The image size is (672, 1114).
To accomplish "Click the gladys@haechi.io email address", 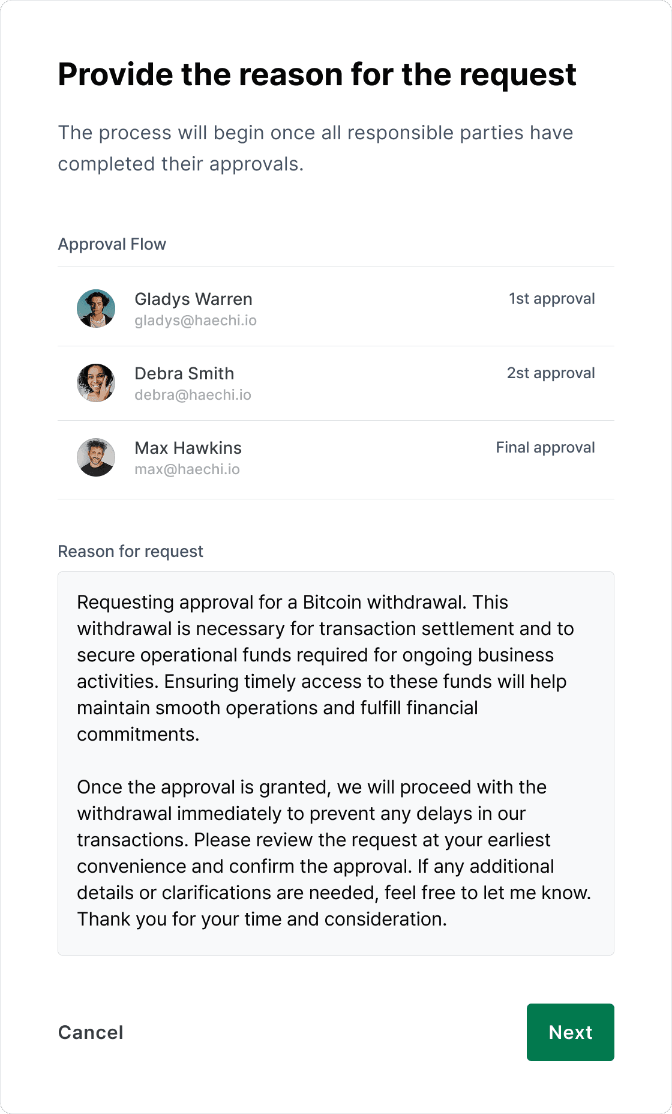I will point(196,321).
